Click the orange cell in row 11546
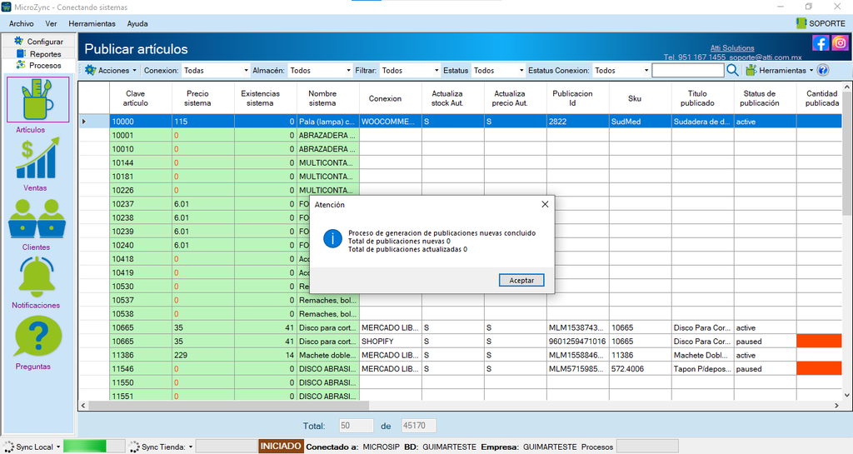 click(x=819, y=368)
